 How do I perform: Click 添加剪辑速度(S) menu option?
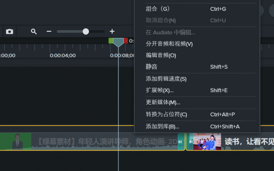point(166,79)
